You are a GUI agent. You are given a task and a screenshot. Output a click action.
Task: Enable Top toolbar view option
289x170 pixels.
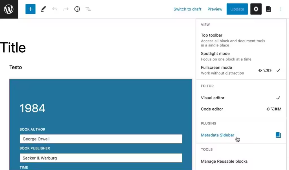click(x=241, y=40)
